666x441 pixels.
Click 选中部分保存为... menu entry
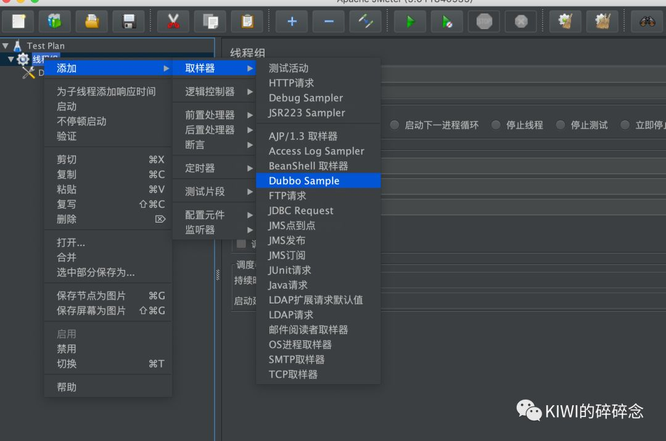109,272
